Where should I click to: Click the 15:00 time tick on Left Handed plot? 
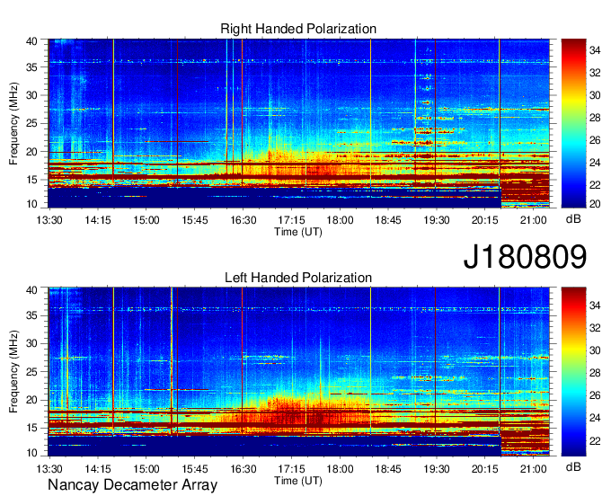[x=146, y=469]
